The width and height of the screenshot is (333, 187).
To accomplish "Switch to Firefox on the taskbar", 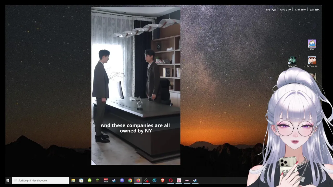I will pos(138,180).
